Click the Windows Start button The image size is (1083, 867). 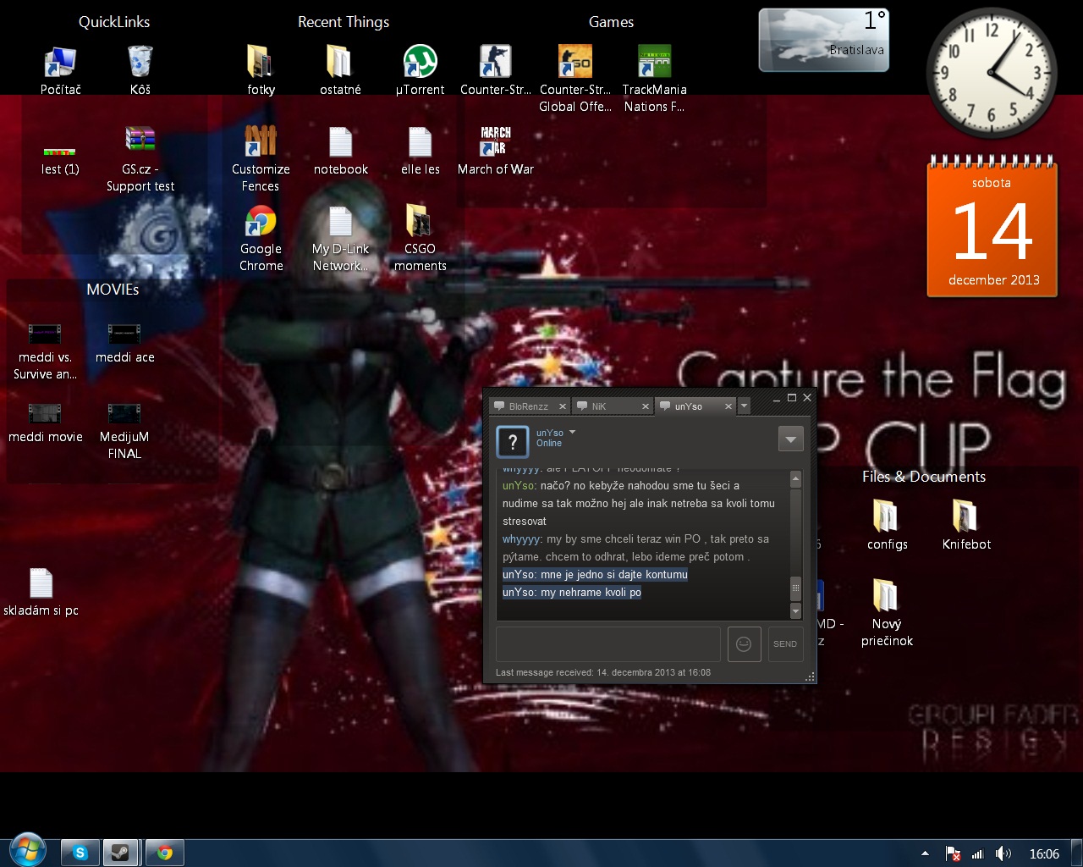pos(27,850)
